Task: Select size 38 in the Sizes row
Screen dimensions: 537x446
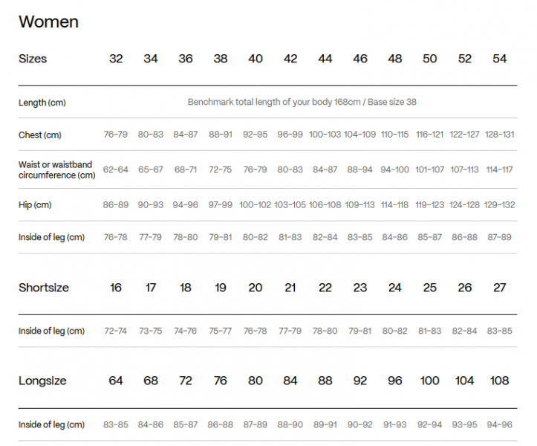Action: [221, 59]
